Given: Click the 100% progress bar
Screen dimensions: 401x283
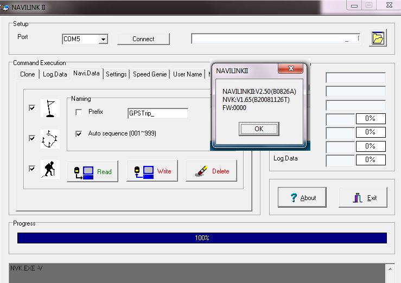Looking at the screenshot, I should [x=202, y=238].
